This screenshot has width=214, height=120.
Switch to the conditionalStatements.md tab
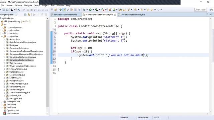tap(66, 15)
